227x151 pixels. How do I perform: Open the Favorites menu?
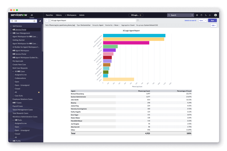click(49, 15)
